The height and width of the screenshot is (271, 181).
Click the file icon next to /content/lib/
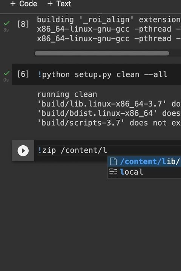[113, 161]
